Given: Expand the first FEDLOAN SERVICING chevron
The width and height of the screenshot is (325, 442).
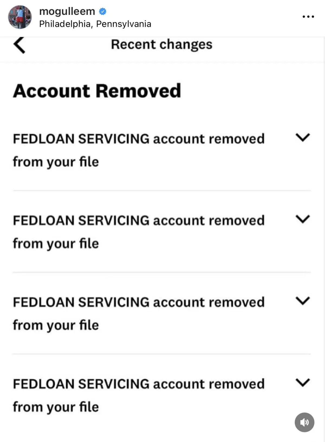Looking at the screenshot, I should coord(303,137).
